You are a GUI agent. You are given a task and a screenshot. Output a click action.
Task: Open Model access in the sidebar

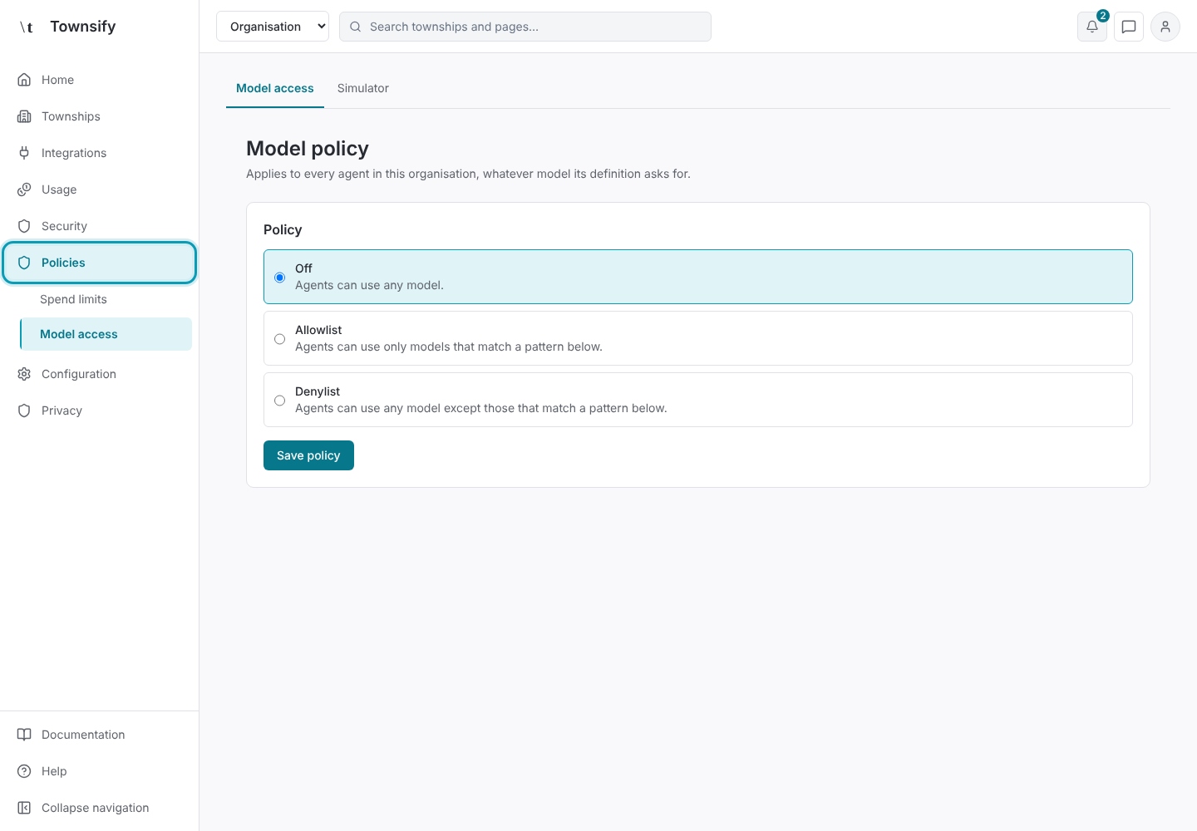tap(106, 334)
